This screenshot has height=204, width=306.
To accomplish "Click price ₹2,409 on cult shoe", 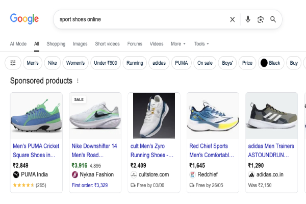I will 138,166.
